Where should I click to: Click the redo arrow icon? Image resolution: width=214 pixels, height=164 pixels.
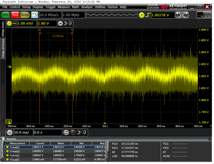[x=185, y=15]
